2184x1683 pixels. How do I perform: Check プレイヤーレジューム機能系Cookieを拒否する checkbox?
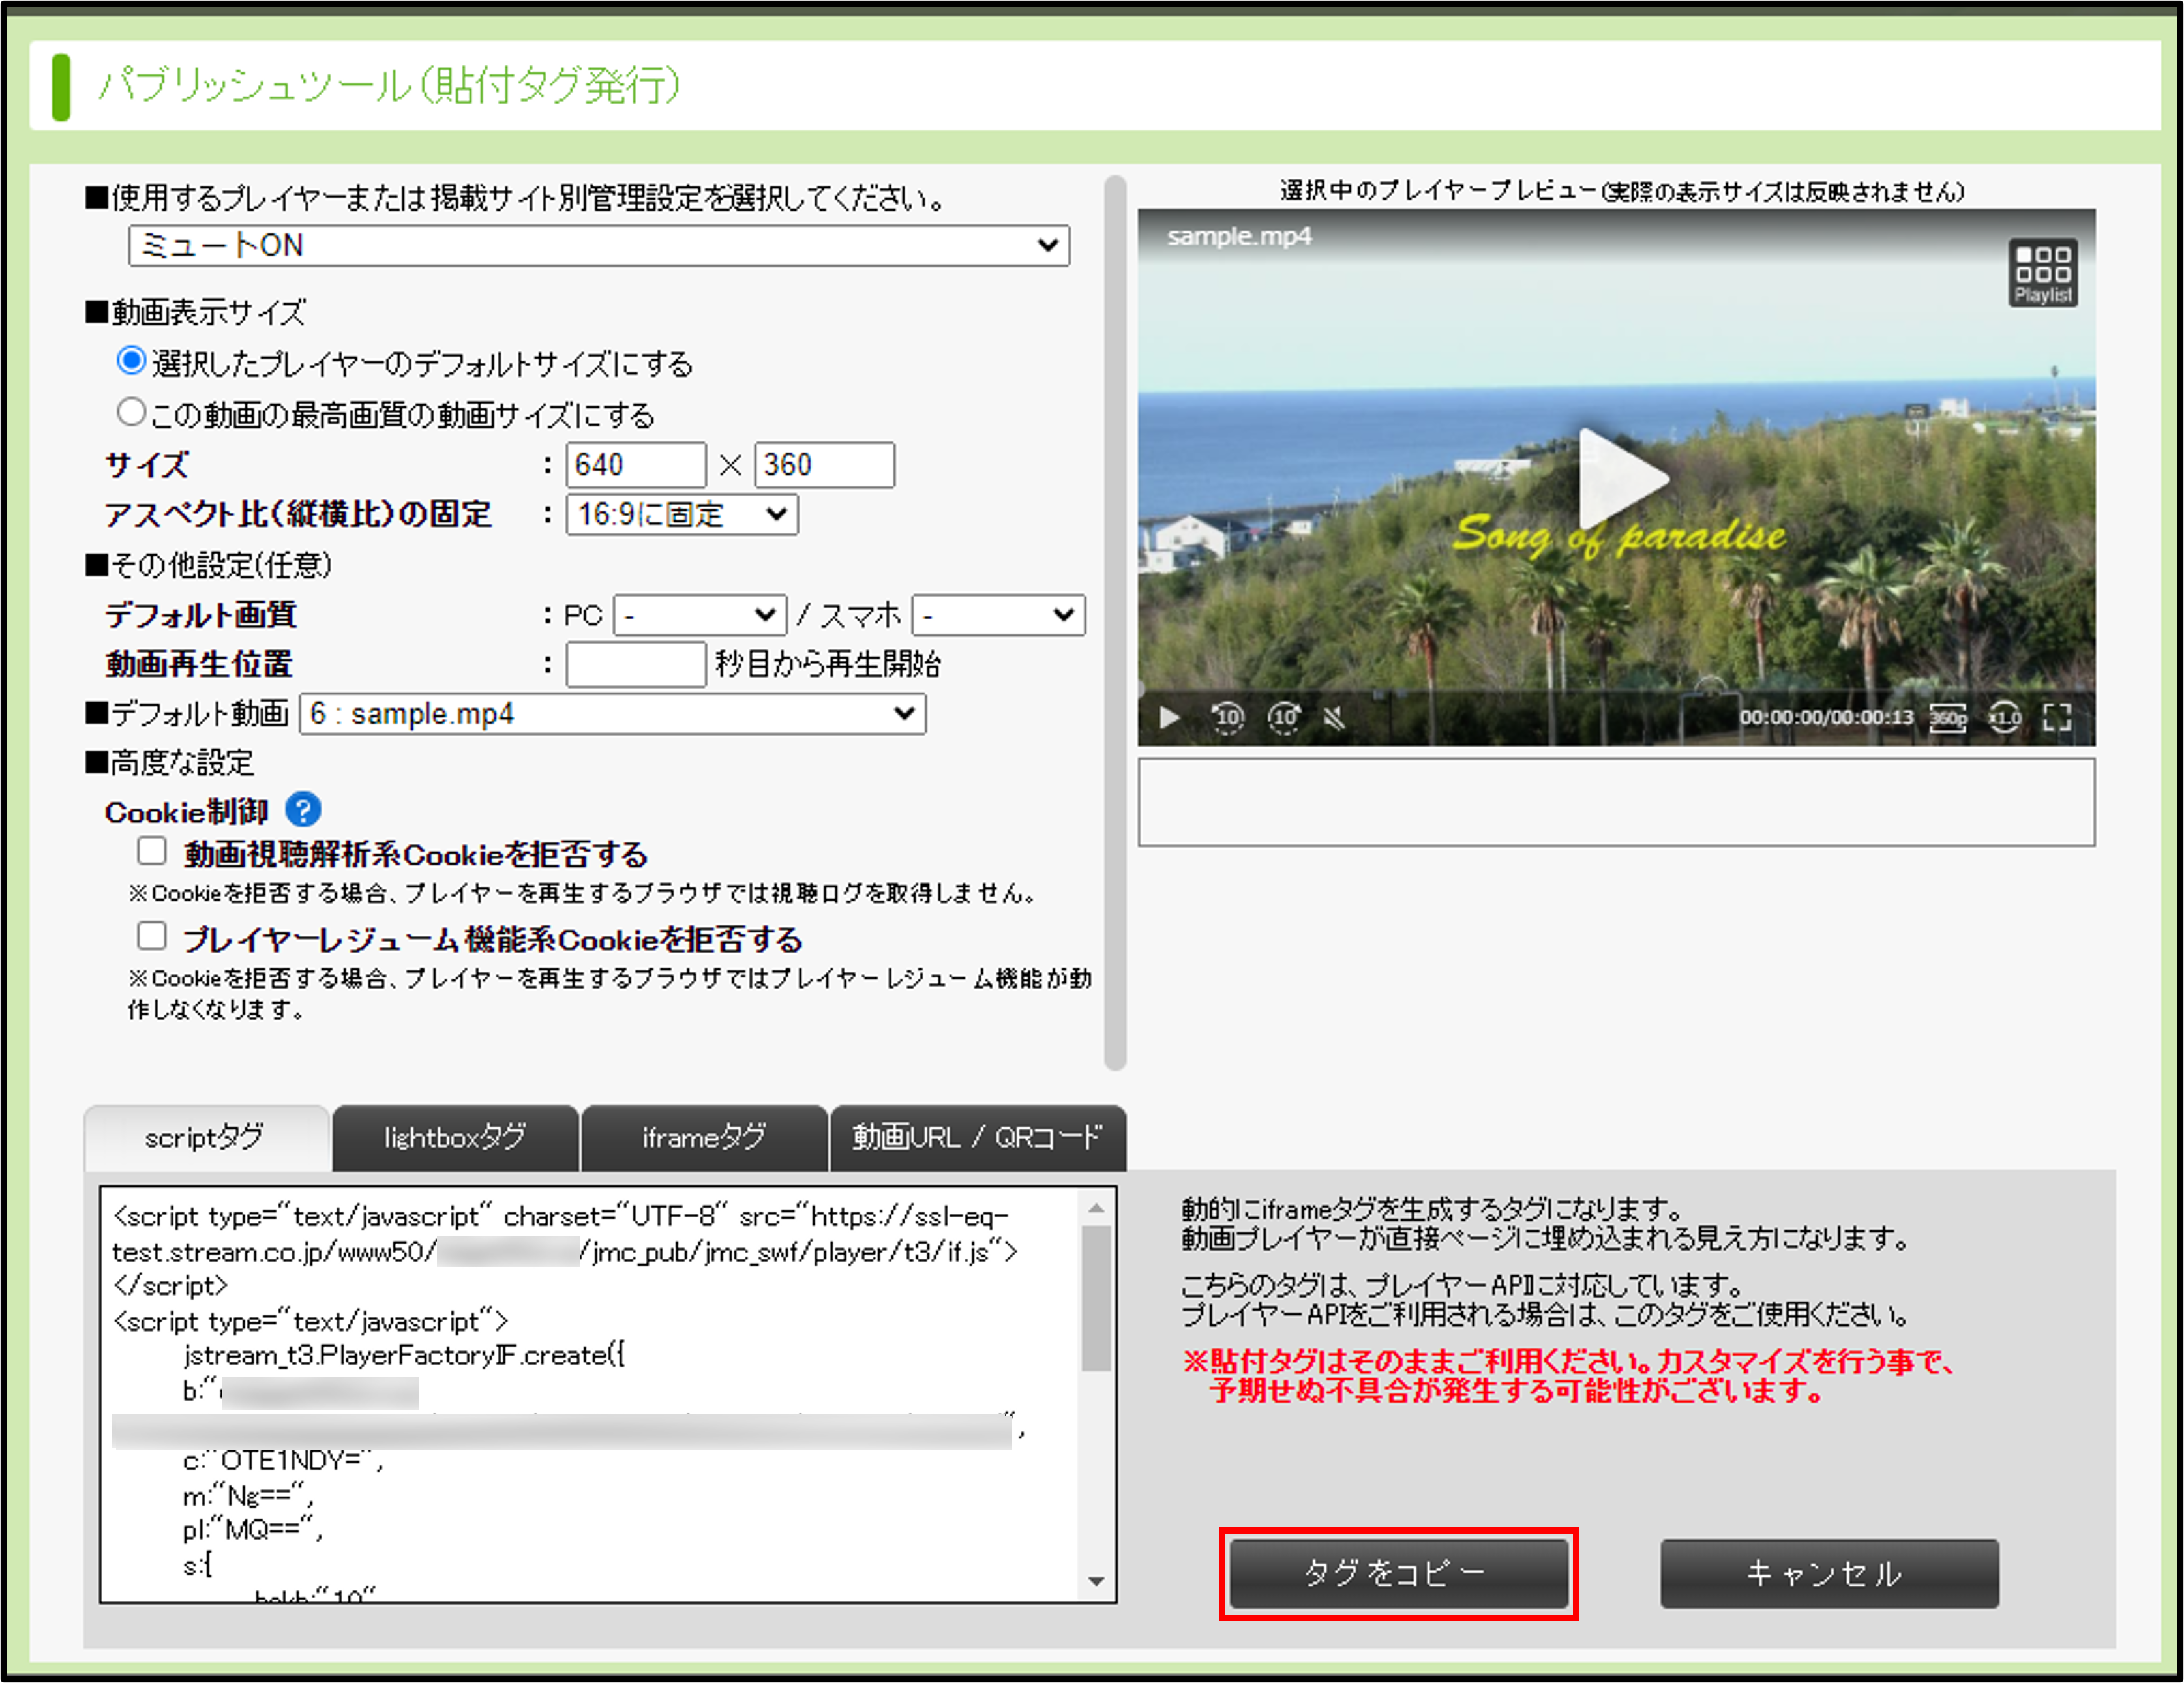coord(151,936)
